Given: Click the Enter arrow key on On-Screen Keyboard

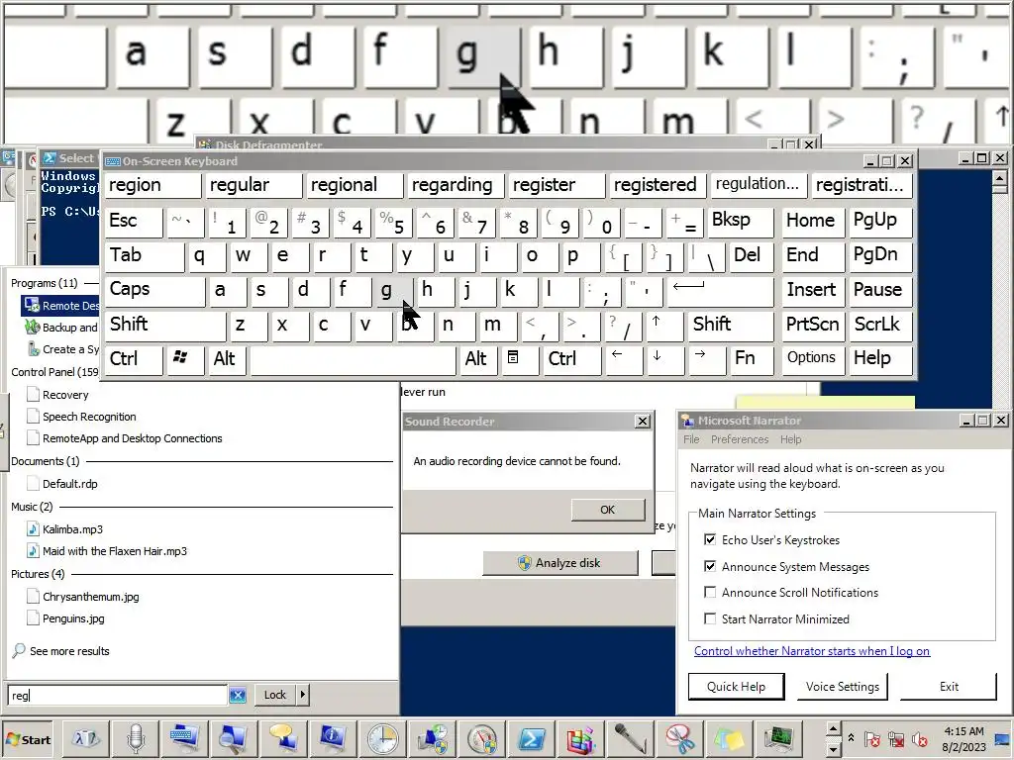Looking at the screenshot, I should pyautogui.click(x=719, y=290).
